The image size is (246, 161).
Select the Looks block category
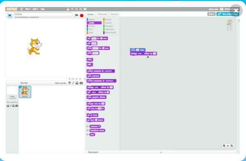click(94, 23)
